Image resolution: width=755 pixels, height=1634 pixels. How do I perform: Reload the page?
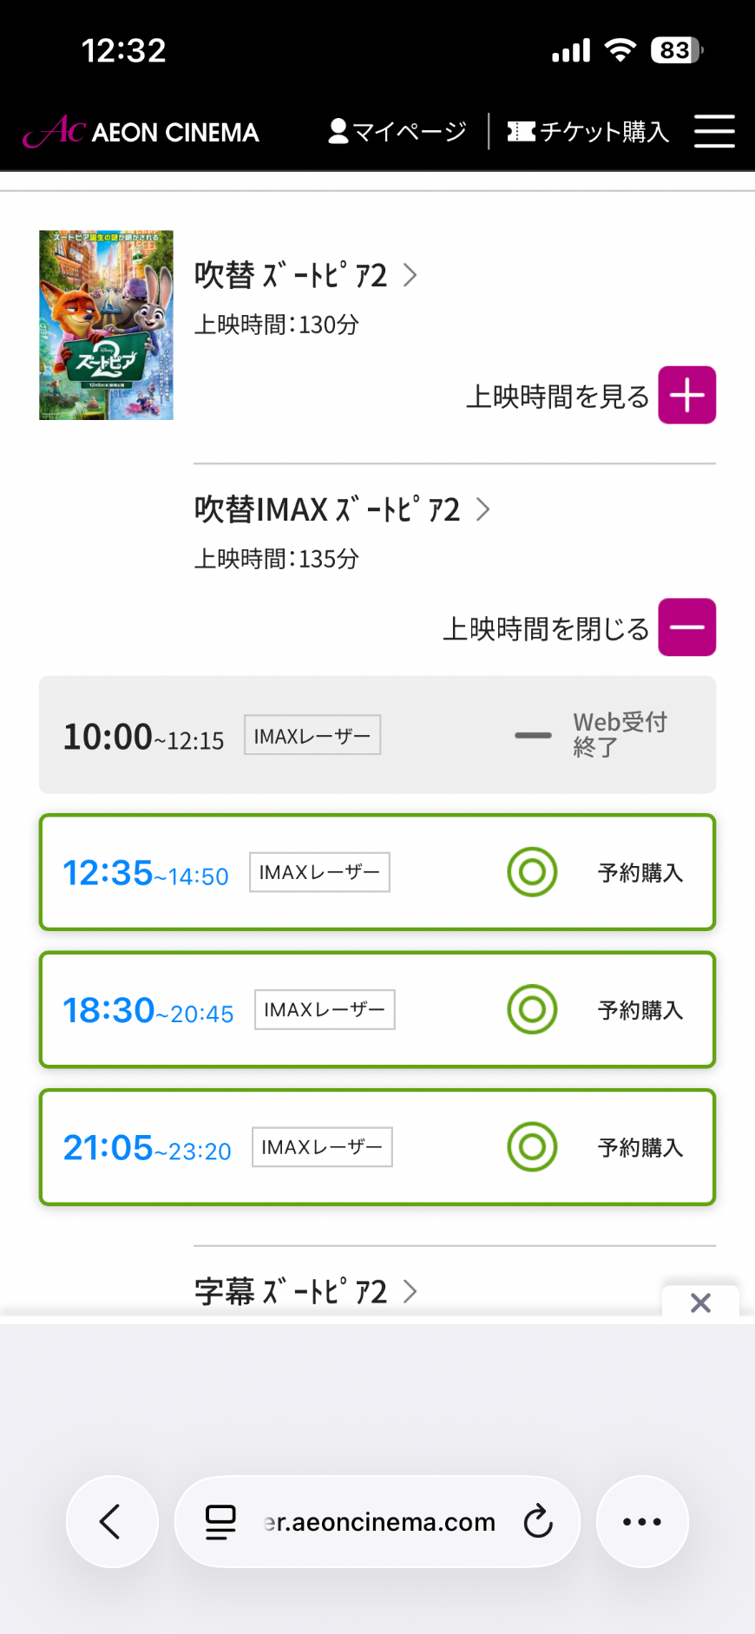pyautogui.click(x=538, y=1521)
